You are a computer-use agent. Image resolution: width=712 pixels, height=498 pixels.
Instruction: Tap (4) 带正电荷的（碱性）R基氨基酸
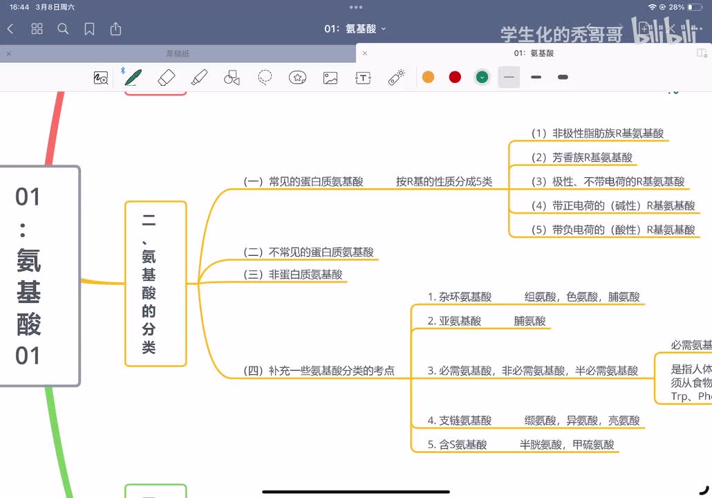point(613,206)
